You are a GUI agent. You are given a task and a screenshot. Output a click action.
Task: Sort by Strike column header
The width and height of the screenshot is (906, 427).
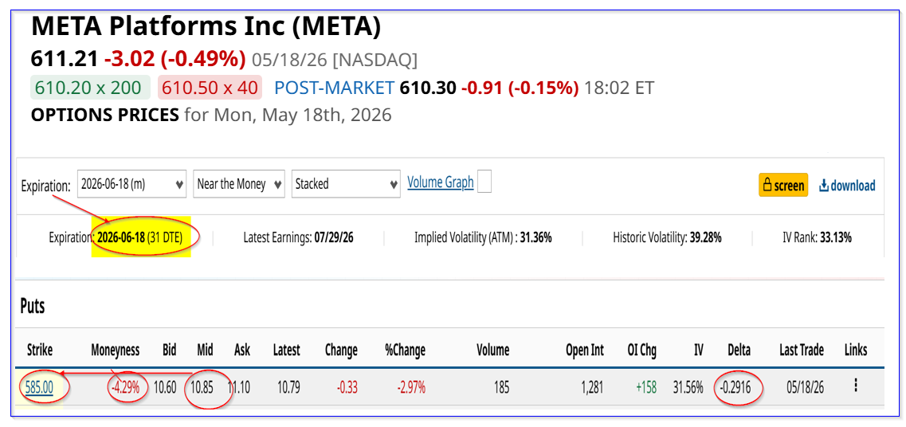point(39,350)
